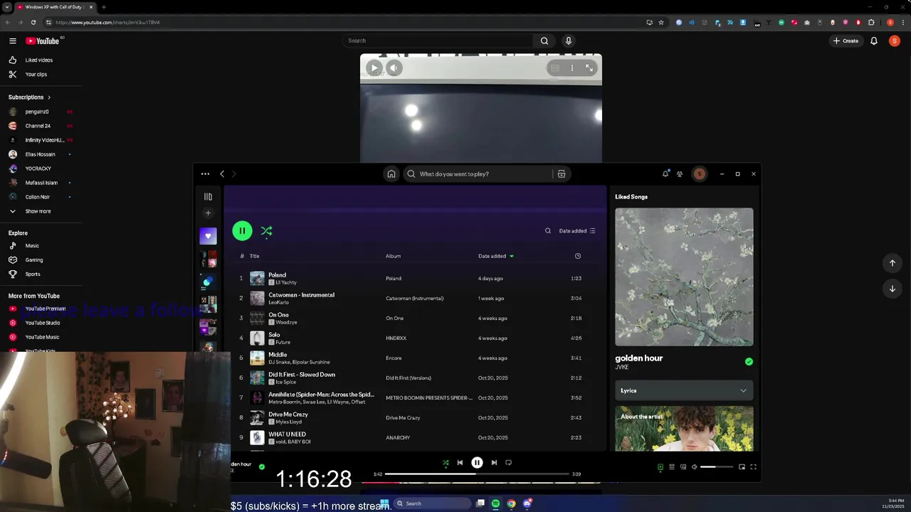Open Spotify queue icon
Image resolution: width=911 pixels, height=512 pixels.
click(671, 466)
